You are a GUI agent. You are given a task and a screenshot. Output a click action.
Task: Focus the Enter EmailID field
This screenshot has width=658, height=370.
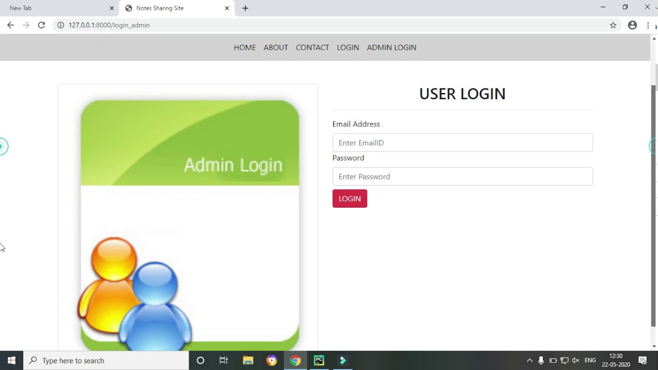(x=462, y=143)
